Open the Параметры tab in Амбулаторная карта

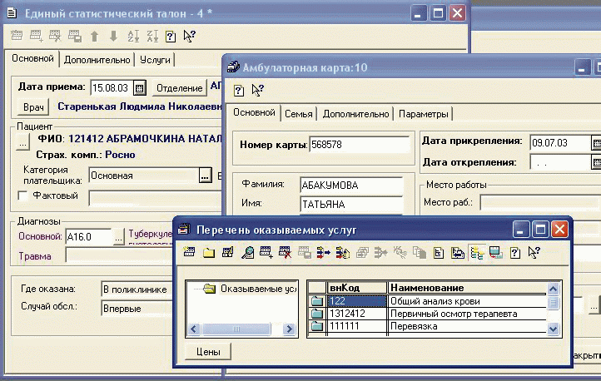coord(423,114)
